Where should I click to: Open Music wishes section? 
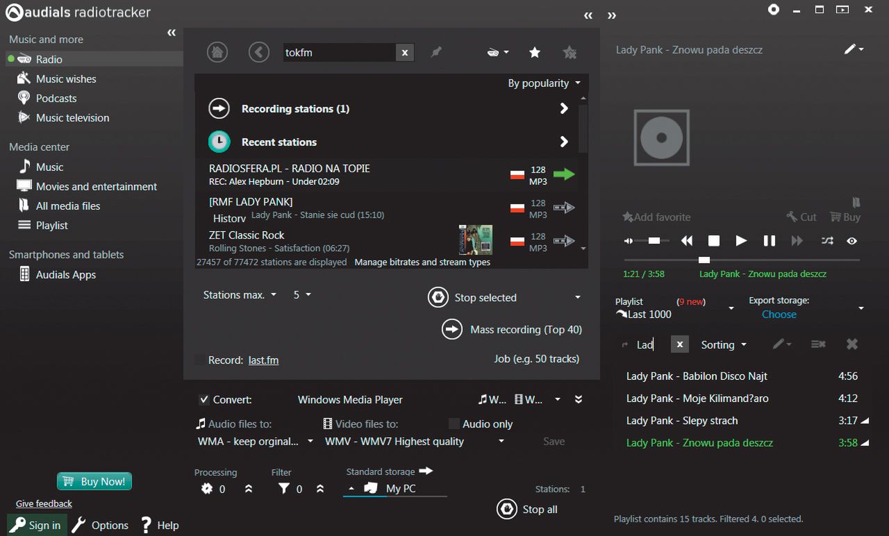(x=66, y=78)
